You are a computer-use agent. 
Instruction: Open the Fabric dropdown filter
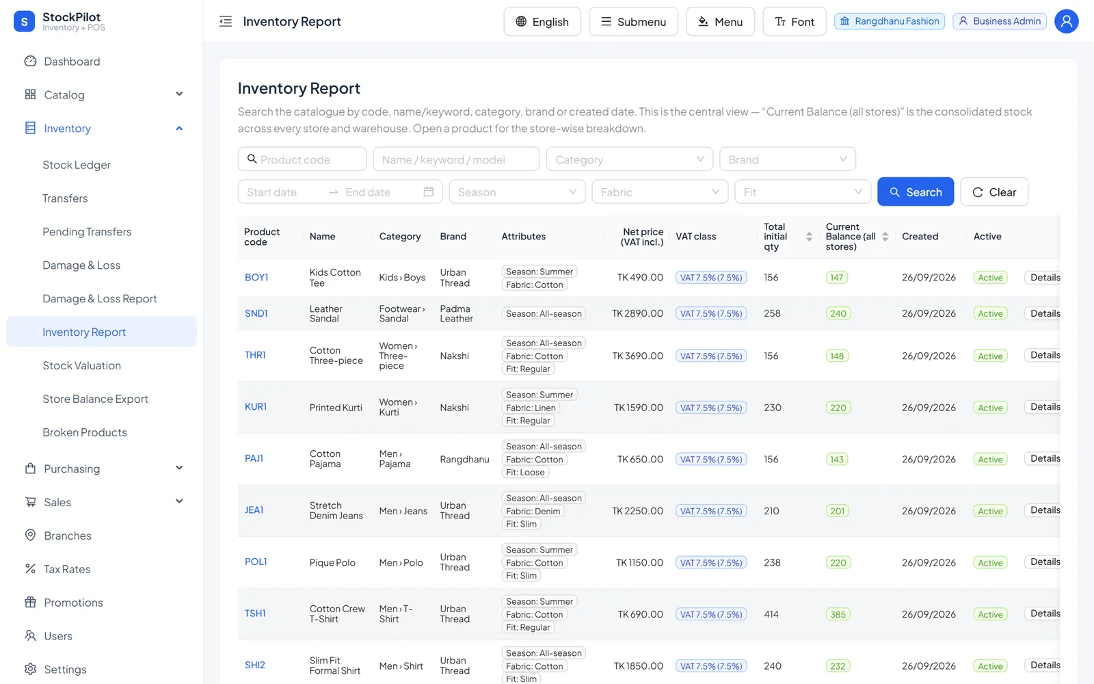pos(660,192)
